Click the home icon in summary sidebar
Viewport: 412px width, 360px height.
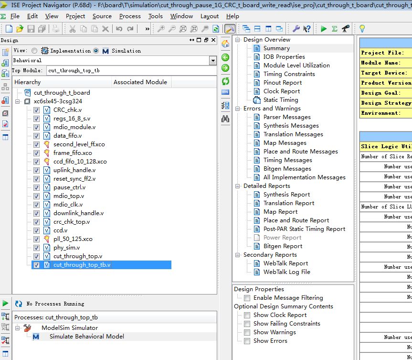[225, 44]
